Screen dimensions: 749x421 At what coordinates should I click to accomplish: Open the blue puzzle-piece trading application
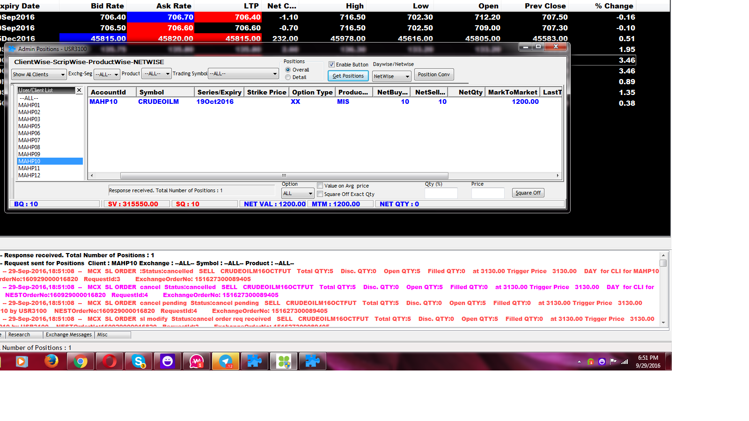(255, 361)
